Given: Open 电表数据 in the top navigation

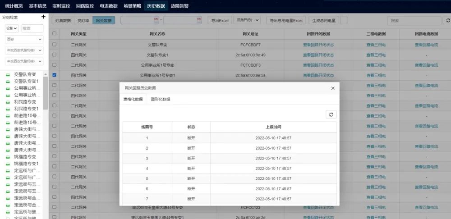Looking at the screenshot, I should point(108,6).
